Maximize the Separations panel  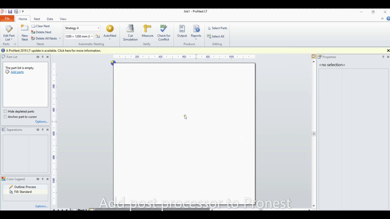[38, 130]
